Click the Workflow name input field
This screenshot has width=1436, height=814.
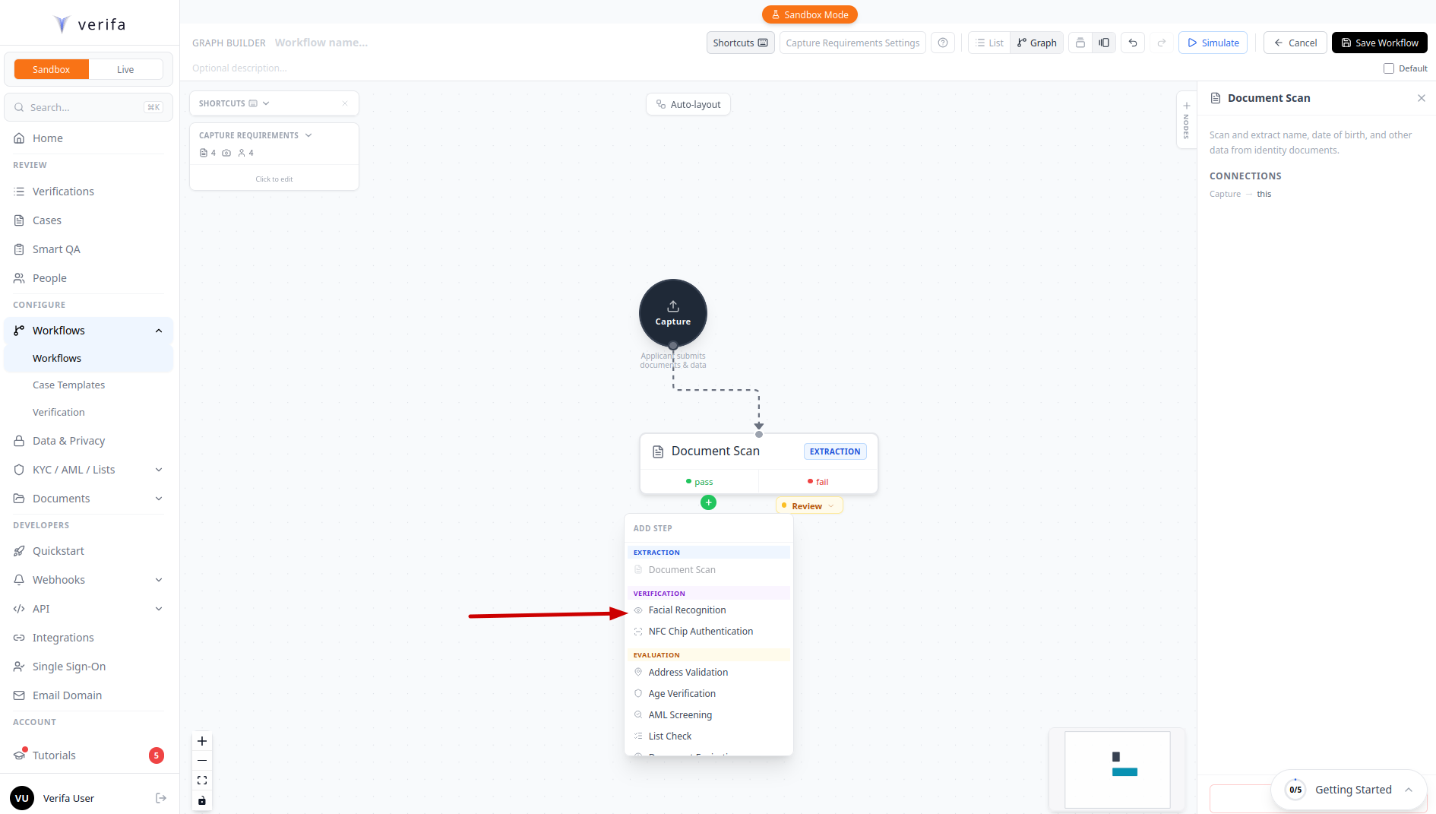pos(321,42)
